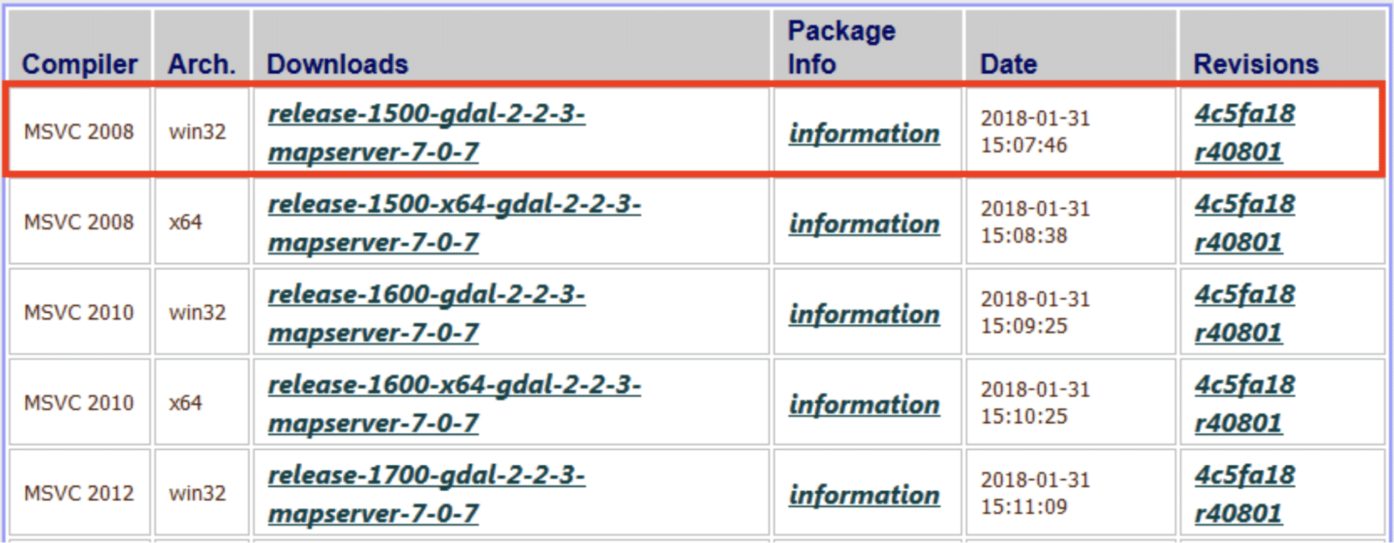Open release-1500-x64-gdal-2-2-3-mapserver-7-0-7 download link
The height and width of the screenshot is (543, 1394).
point(454,223)
